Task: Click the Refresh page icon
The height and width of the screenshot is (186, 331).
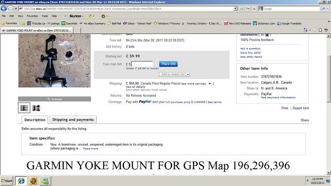Action: click(x=248, y=9)
